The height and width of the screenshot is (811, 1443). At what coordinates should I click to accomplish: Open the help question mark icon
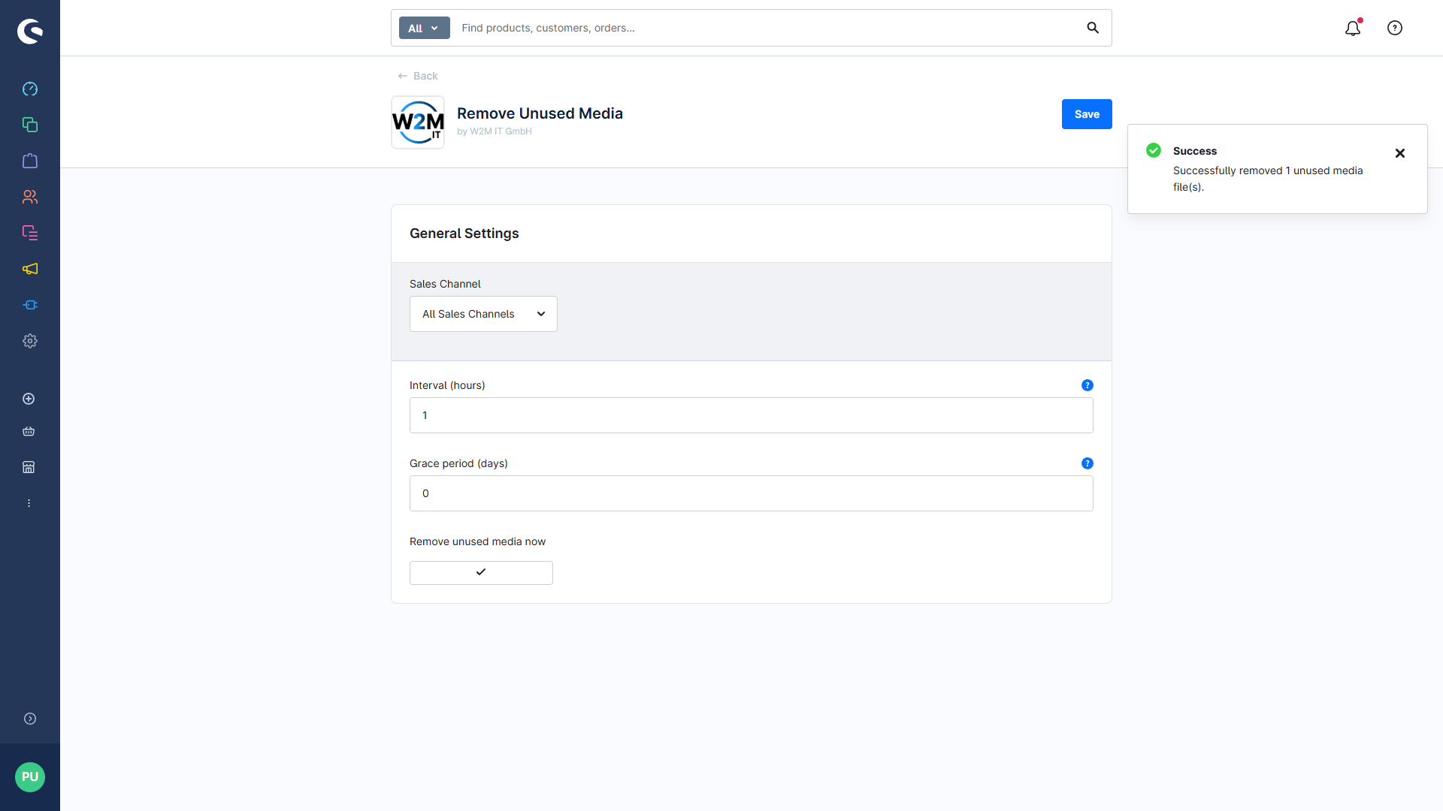(x=1395, y=28)
